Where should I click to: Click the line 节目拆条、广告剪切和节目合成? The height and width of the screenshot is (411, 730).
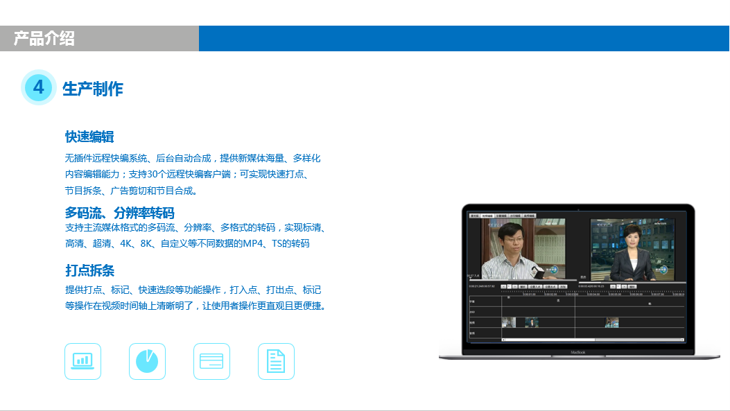coord(131,191)
